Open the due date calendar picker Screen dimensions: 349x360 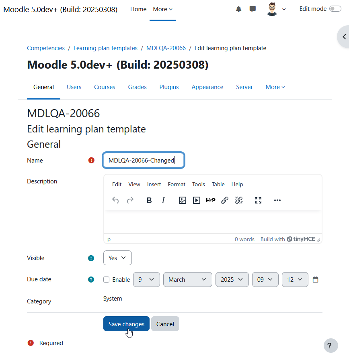[315, 279]
